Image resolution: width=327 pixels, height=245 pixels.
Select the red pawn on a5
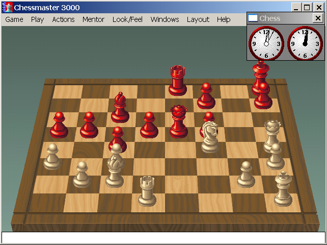pos(59,125)
